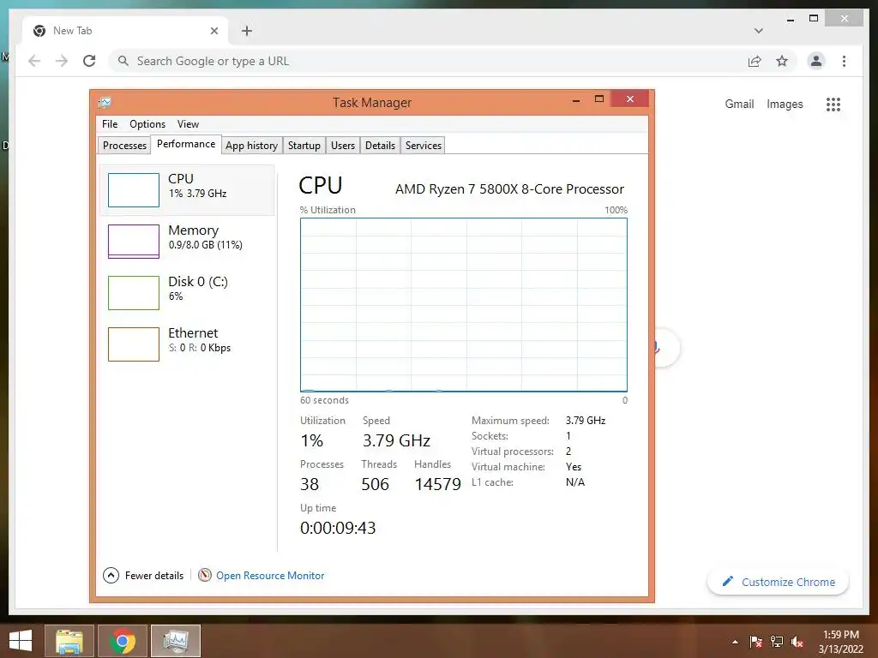Click the network tray icon

pos(777,642)
